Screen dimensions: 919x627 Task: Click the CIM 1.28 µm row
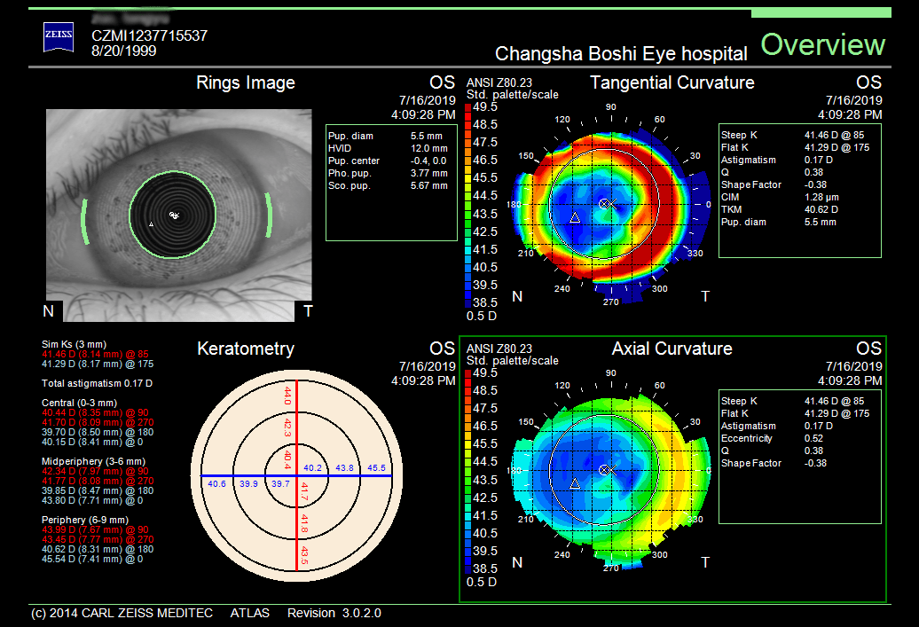tap(780, 197)
